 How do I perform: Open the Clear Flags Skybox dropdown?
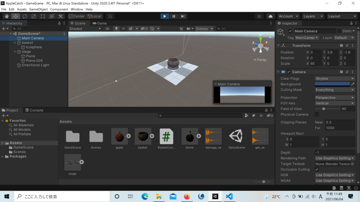[x=335, y=79]
